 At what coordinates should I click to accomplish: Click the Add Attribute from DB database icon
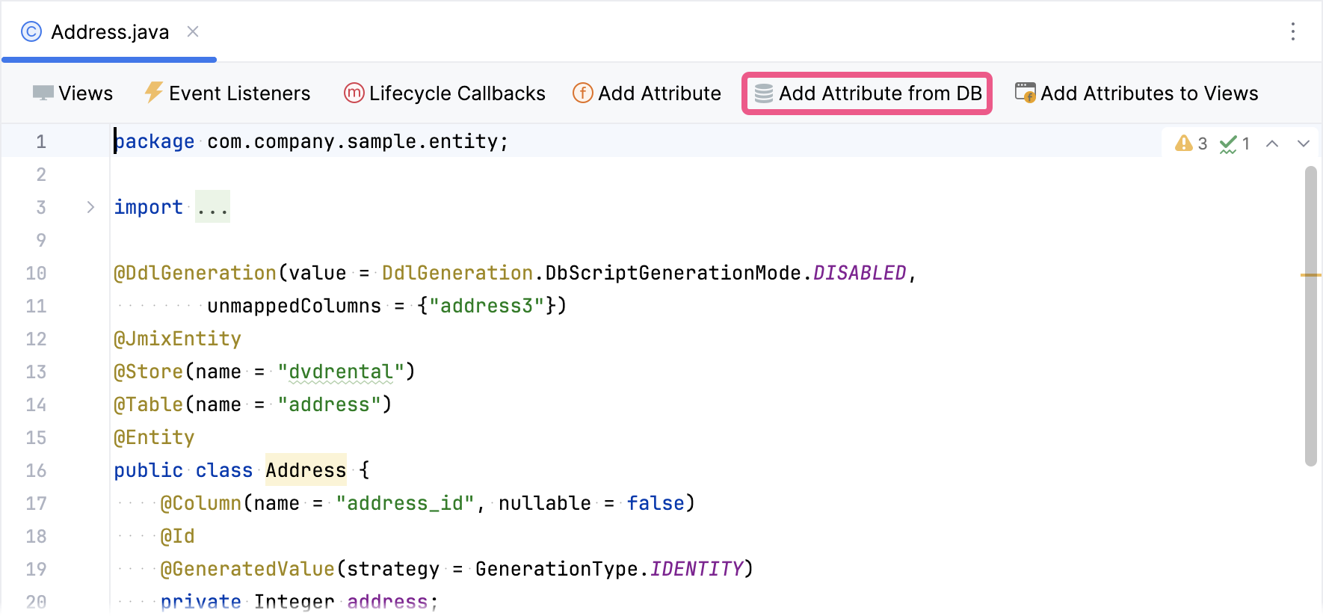(763, 93)
